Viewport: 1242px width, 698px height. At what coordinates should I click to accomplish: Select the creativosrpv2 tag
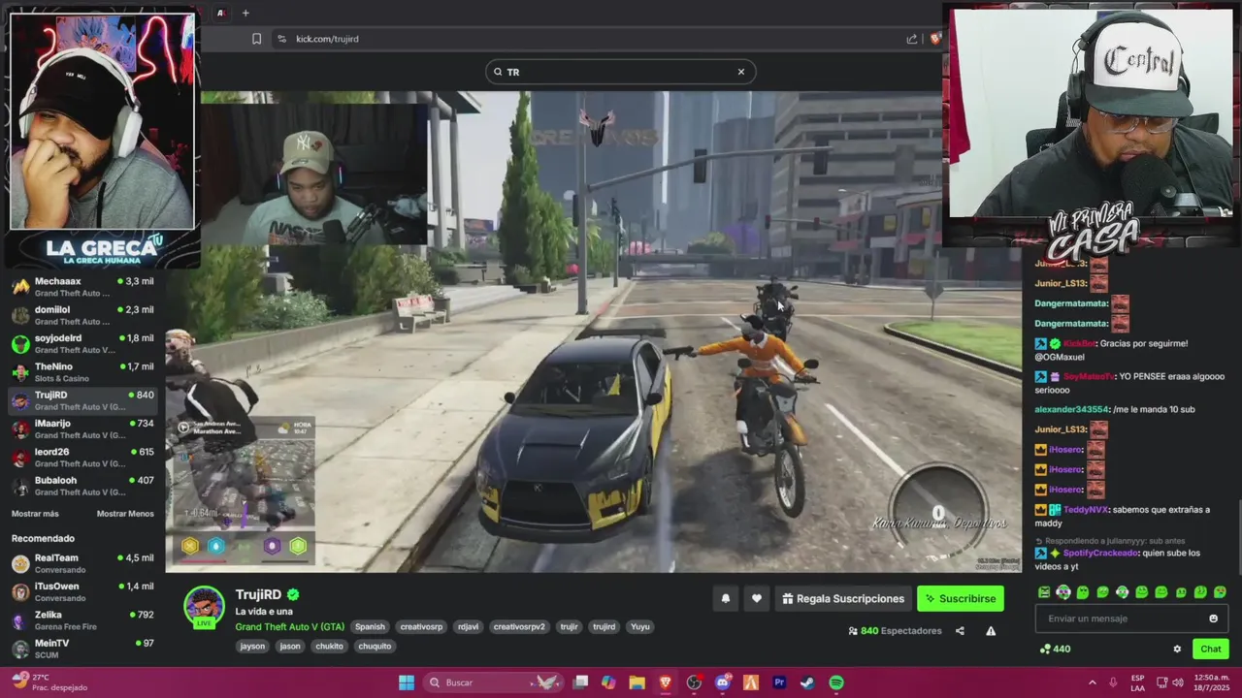click(x=519, y=626)
